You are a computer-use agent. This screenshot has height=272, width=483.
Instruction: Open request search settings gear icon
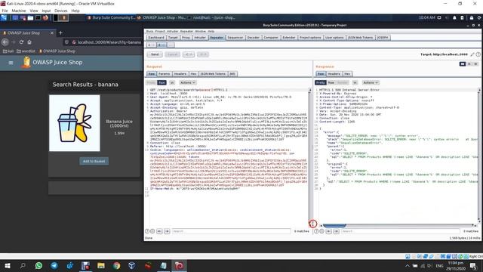pyautogui.click(x=152, y=231)
